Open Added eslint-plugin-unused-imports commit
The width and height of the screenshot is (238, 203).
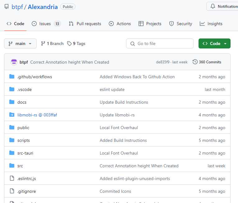coord(135,179)
